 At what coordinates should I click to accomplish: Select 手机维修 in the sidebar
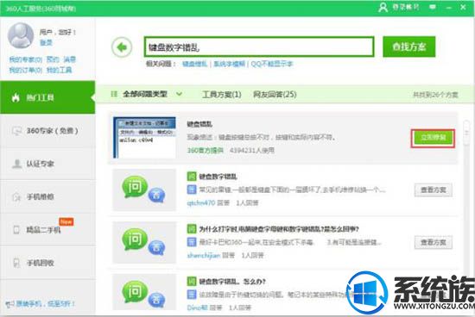tap(47, 196)
